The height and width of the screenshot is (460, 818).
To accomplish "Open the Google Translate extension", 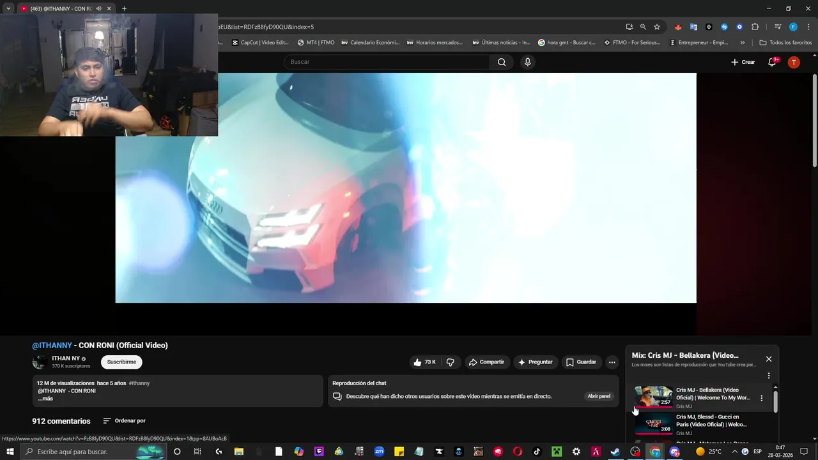I will click(x=693, y=27).
